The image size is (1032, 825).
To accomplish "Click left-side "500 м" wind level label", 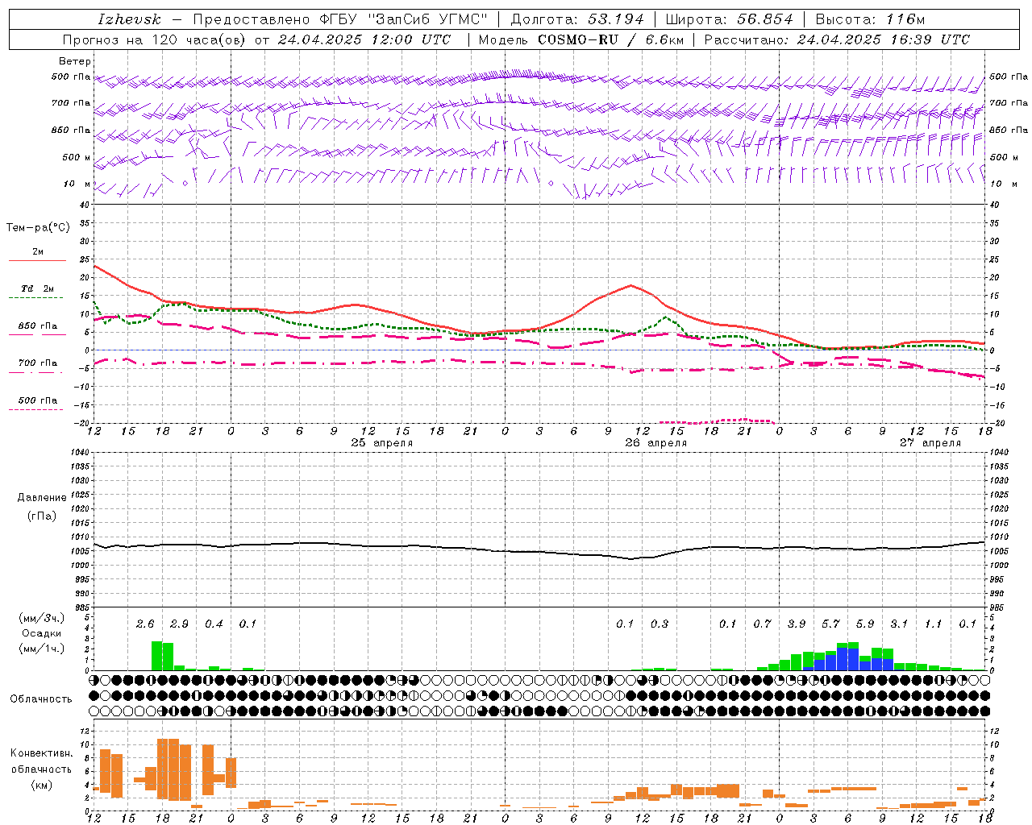I will tap(77, 157).
